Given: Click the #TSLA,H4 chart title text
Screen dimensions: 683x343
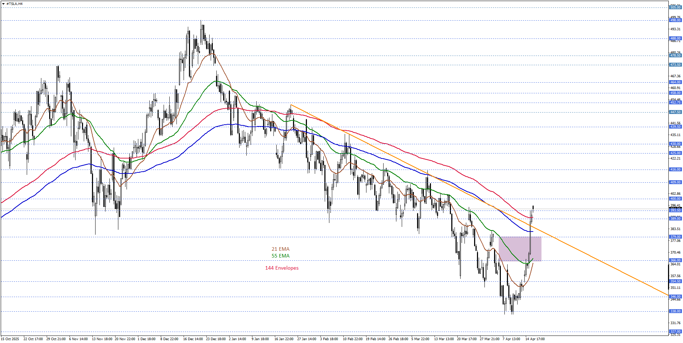Looking at the screenshot, I should tap(15, 4).
